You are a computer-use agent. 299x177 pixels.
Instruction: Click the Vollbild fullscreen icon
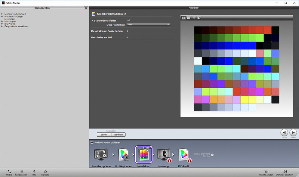point(9,171)
